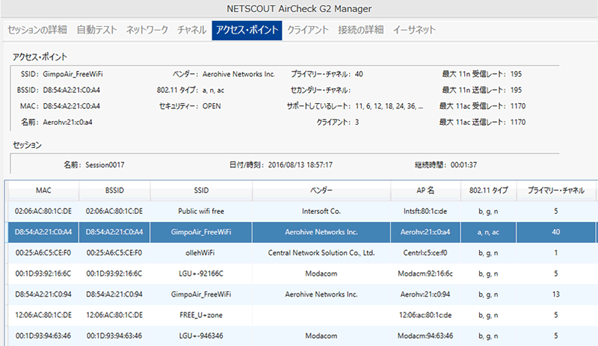Select the Public wifi free row
This screenshot has width=598, height=346.
tap(201, 211)
